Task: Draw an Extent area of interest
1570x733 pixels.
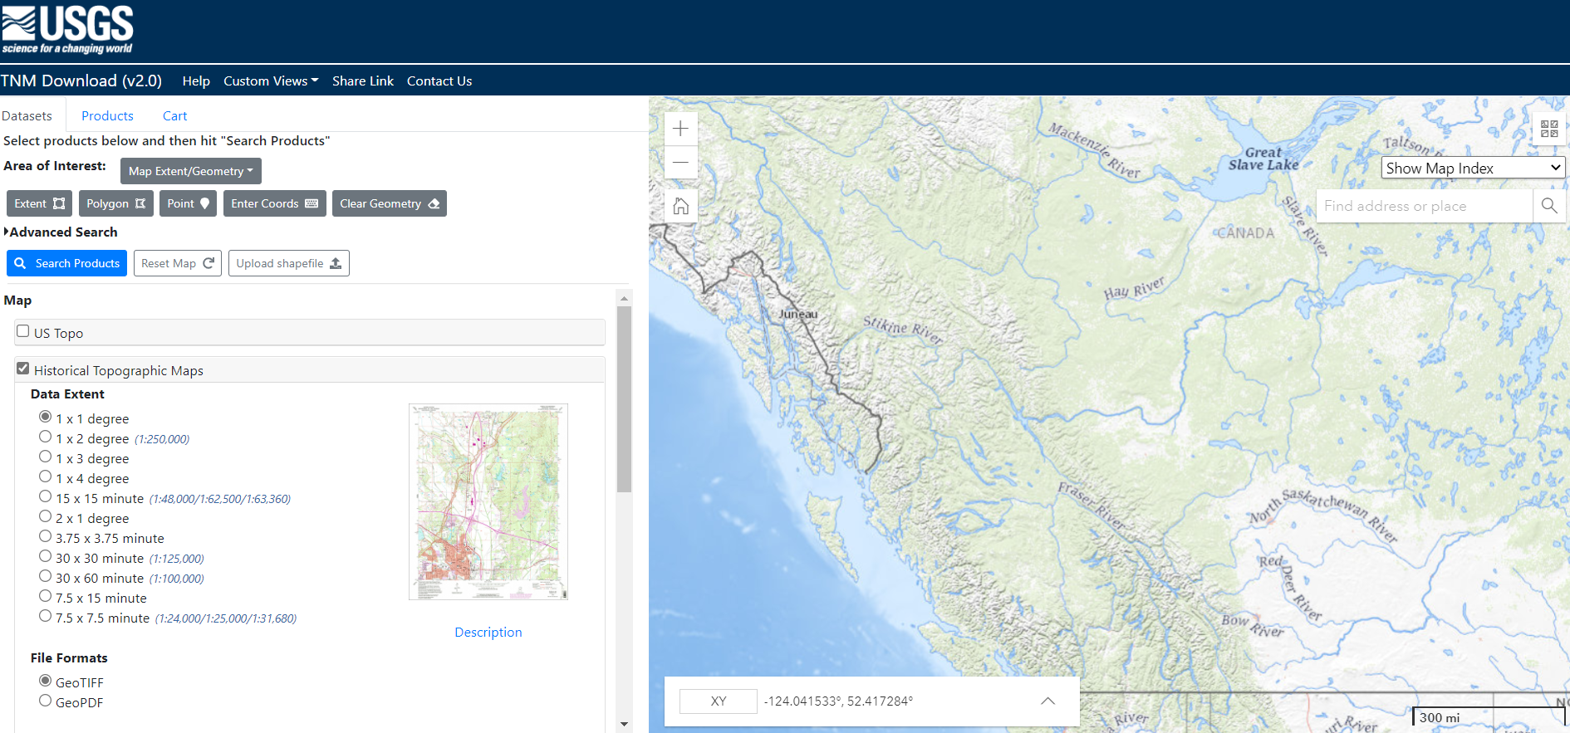Action: [x=39, y=203]
